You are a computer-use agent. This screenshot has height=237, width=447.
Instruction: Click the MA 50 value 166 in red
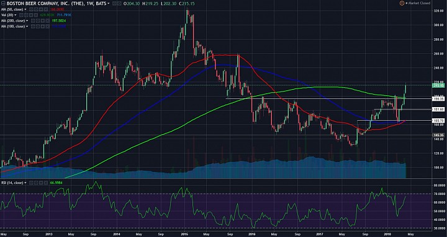coord(57,9)
